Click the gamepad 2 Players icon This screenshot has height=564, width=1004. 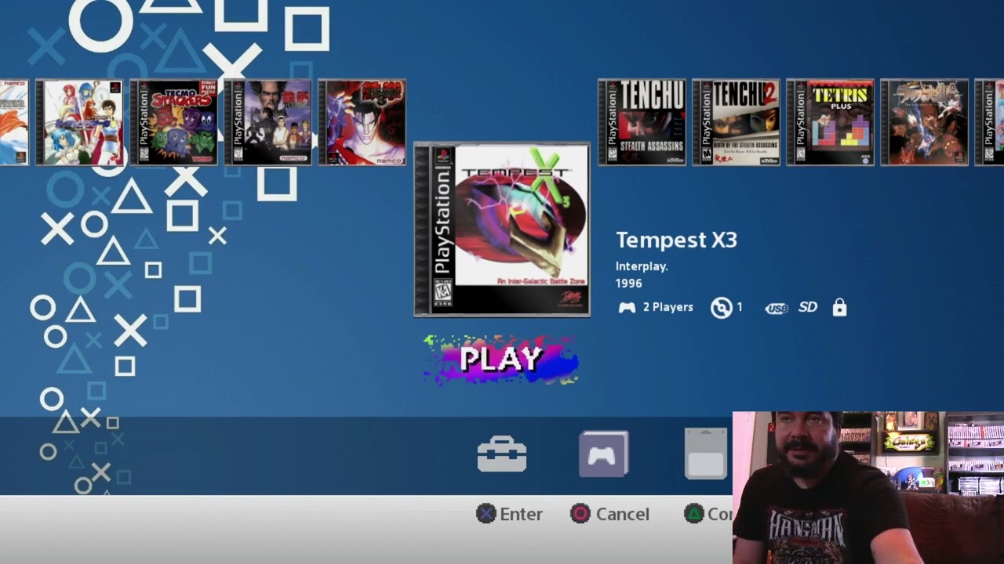point(627,308)
